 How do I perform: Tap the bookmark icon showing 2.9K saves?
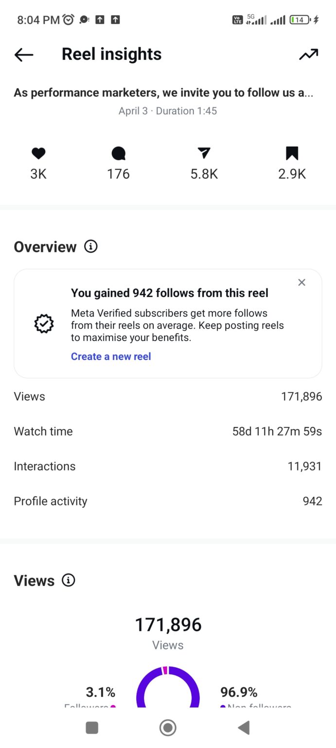pyautogui.click(x=292, y=153)
